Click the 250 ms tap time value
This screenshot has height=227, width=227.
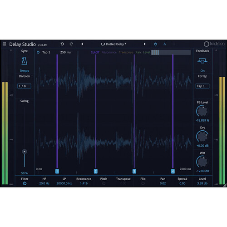tap(65, 52)
